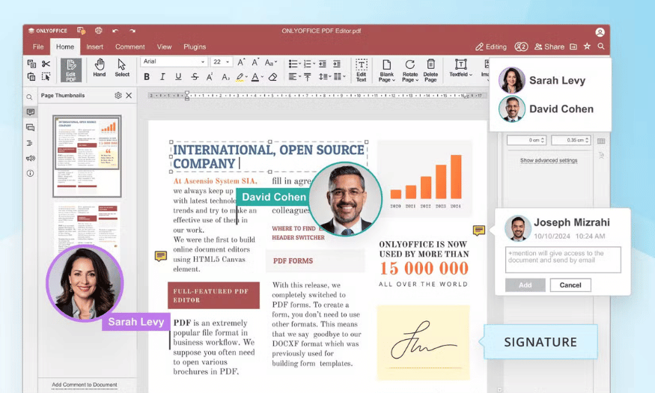
Task: Switch to the Plugins tab
Action: pos(195,46)
